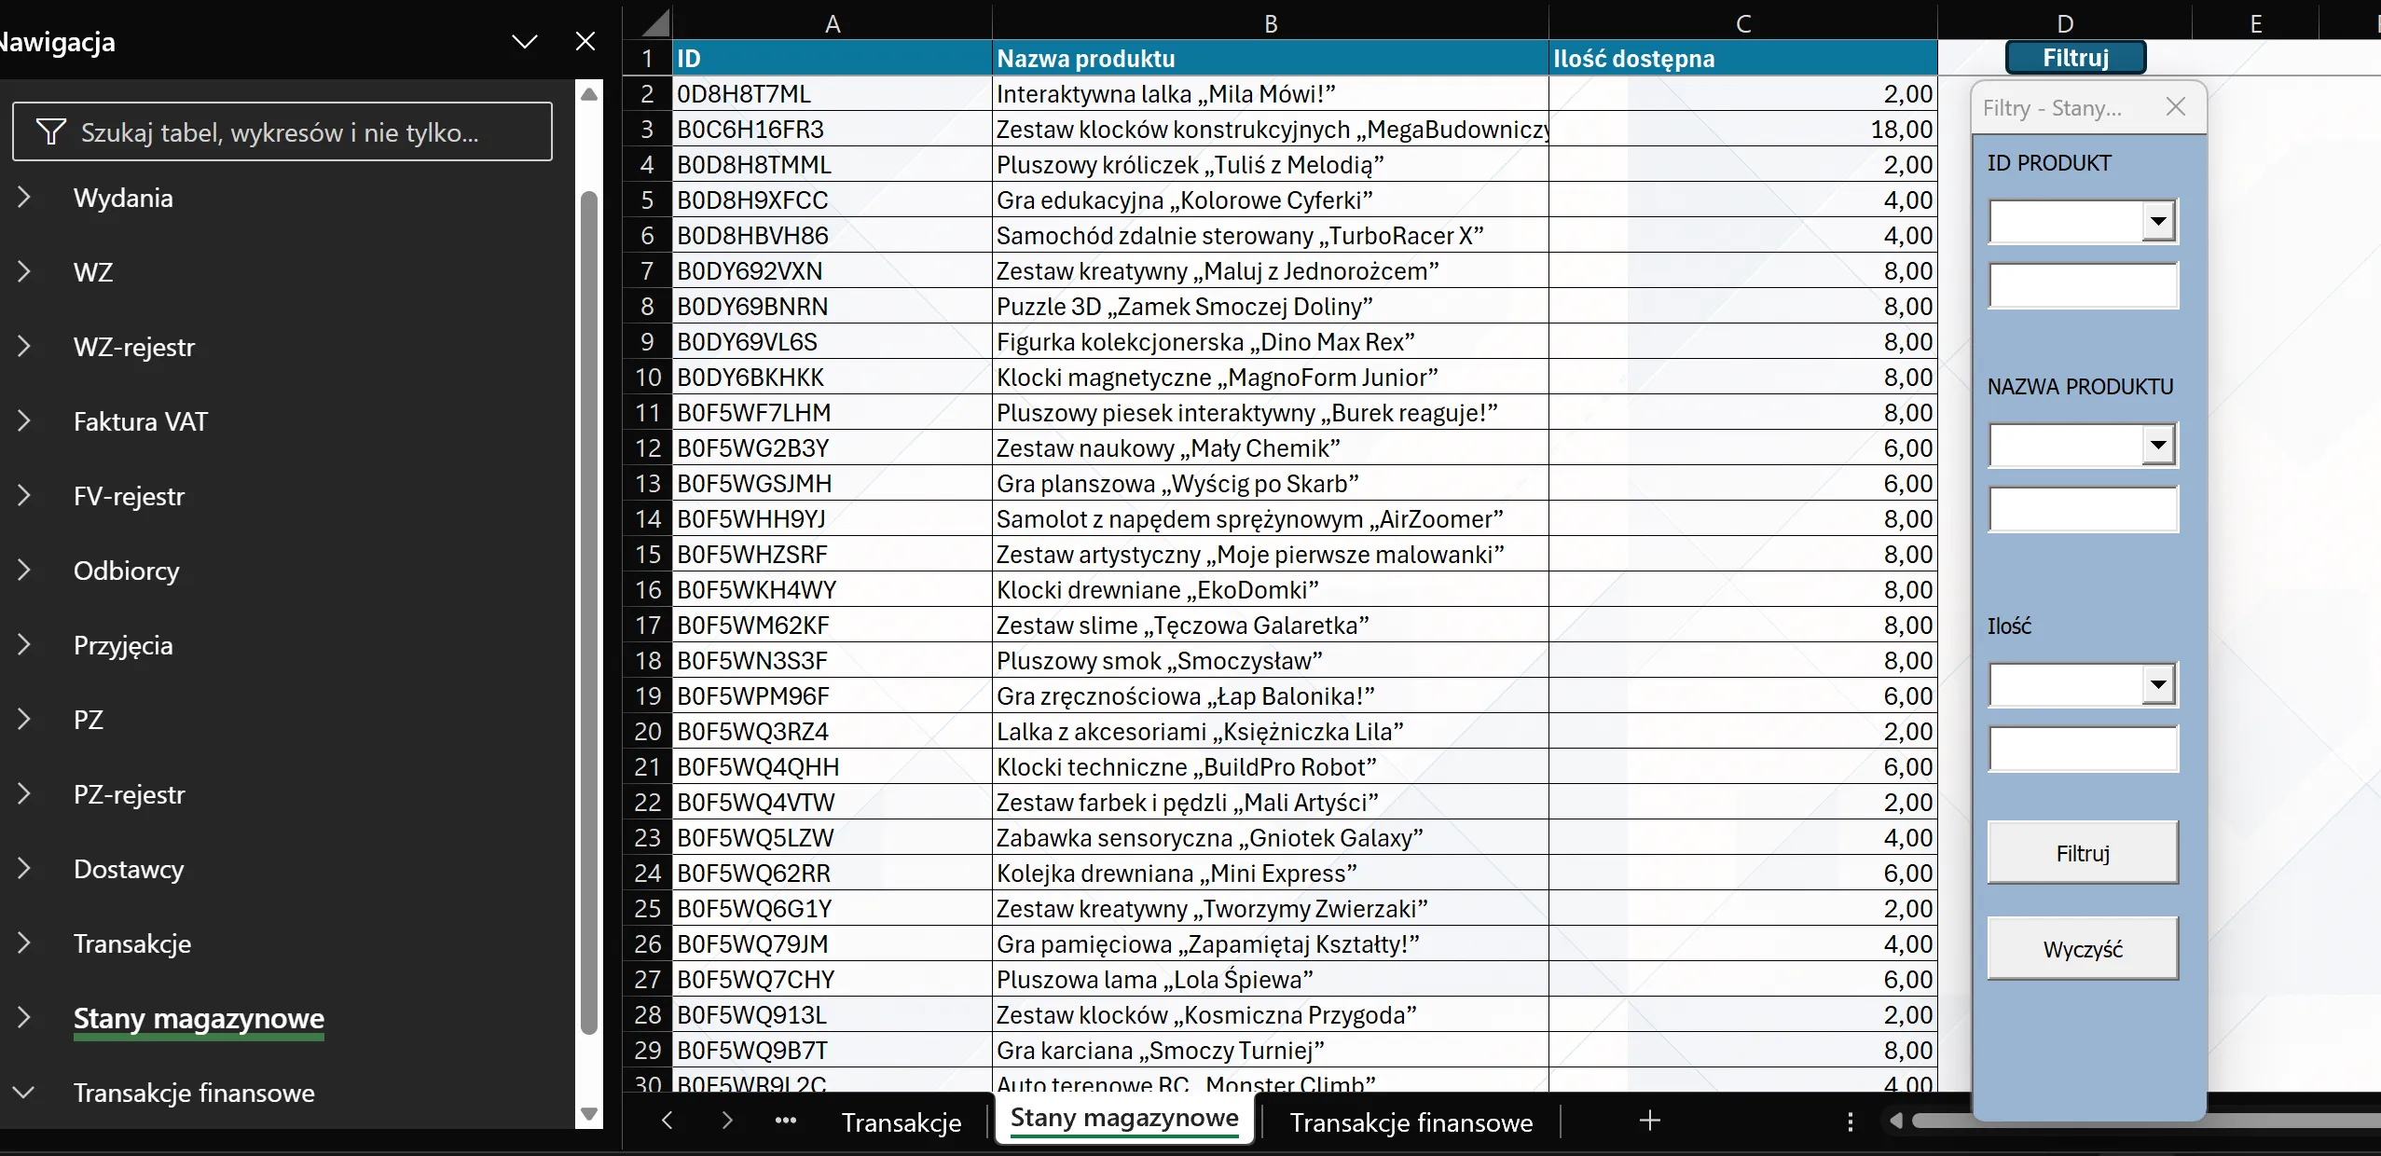Switch to the Transakcje finansowe sheet tab

pyautogui.click(x=1411, y=1122)
